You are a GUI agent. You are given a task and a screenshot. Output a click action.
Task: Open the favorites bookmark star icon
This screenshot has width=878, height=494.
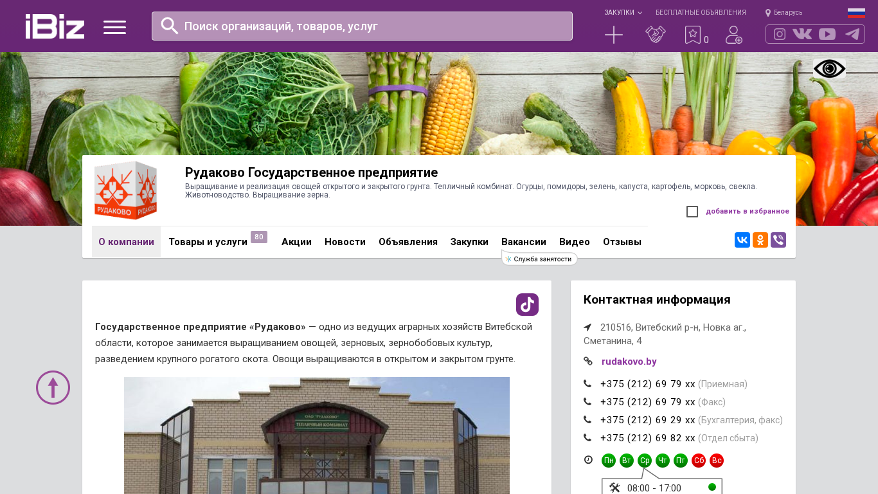[x=693, y=35]
